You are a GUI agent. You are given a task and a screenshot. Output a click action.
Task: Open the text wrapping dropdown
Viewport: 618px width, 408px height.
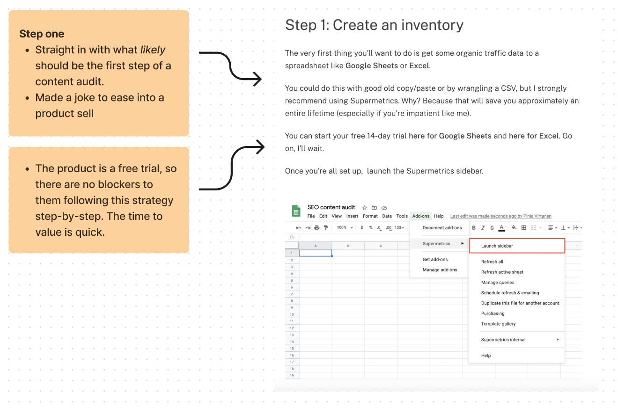tap(577, 228)
